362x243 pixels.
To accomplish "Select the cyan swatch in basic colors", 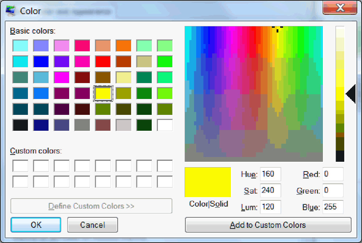I will coord(20,61).
